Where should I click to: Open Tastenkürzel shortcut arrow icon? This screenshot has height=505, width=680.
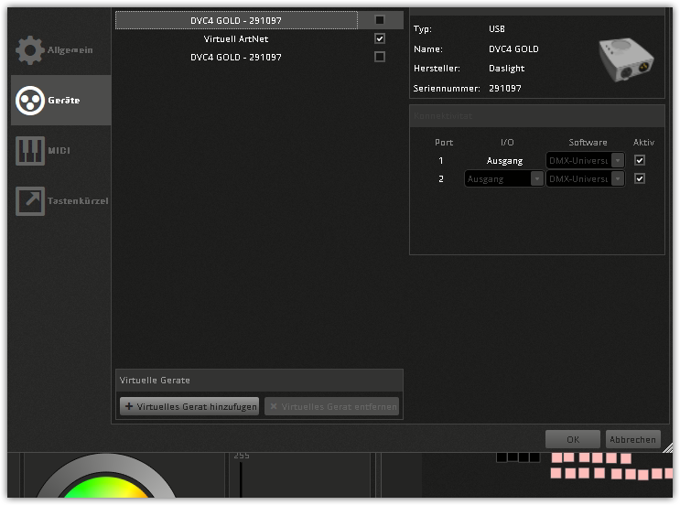[x=30, y=201]
